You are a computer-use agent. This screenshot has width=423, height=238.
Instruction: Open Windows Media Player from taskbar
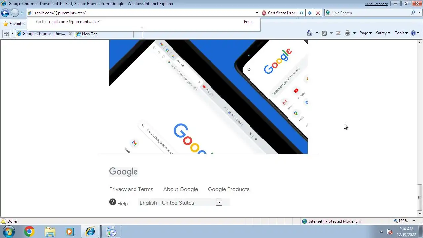(70, 232)
